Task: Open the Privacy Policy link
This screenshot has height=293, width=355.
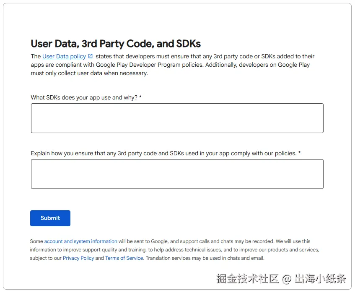Action: tap(78, 258)
